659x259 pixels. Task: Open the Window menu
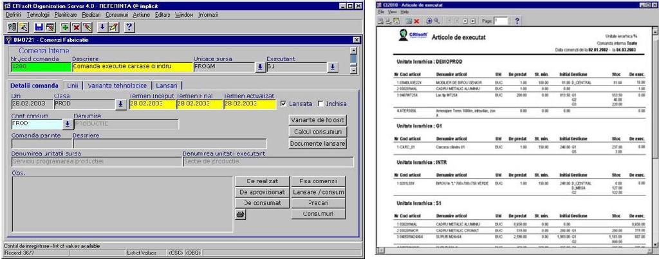point(184,15)
